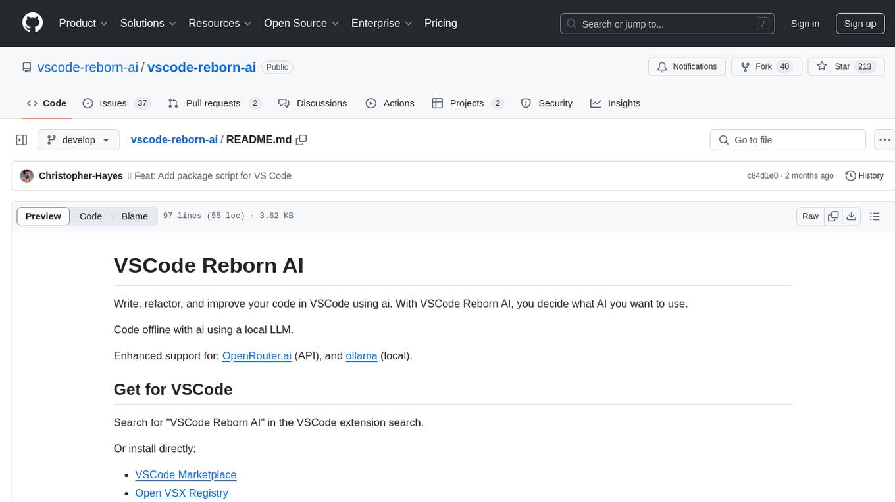Open the develop branch selector
The width and height of the screenshot is (895, 502).
click(78, 140)
